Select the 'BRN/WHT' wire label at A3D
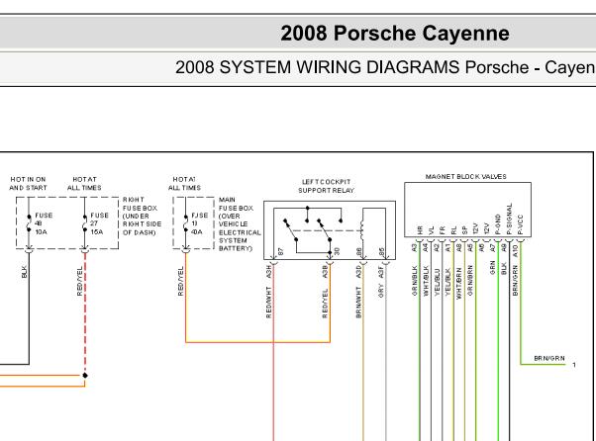The image size is (596, 441). tap(358, 303)
